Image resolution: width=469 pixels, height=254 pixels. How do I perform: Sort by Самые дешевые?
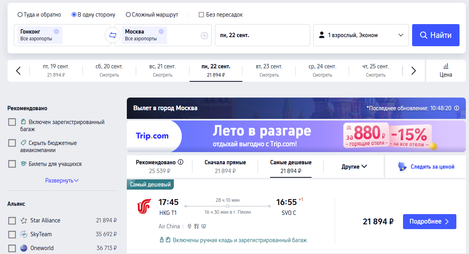(x=291, y=167)
